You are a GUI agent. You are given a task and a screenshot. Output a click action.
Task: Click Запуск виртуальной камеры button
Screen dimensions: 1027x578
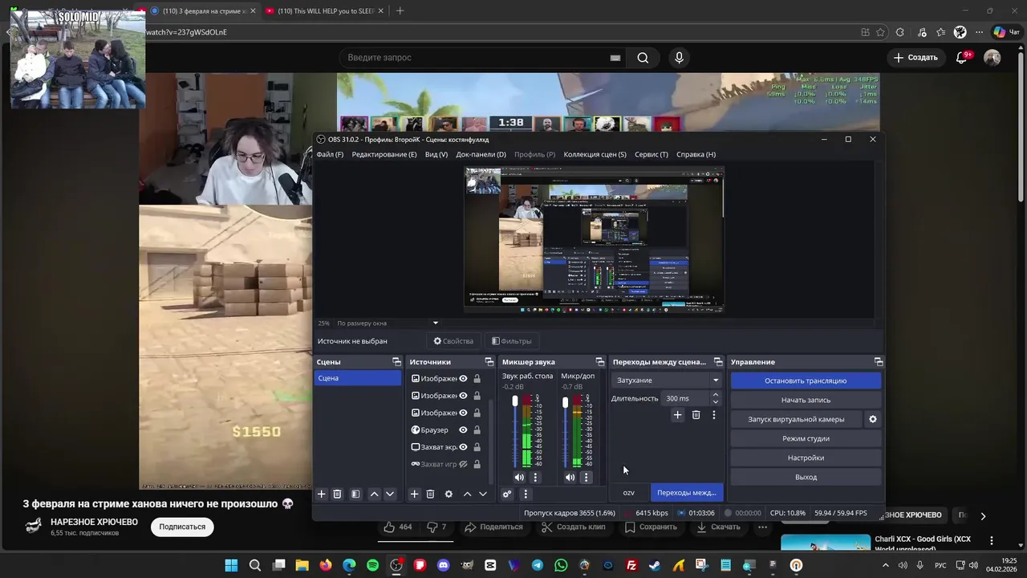(796, 419)
